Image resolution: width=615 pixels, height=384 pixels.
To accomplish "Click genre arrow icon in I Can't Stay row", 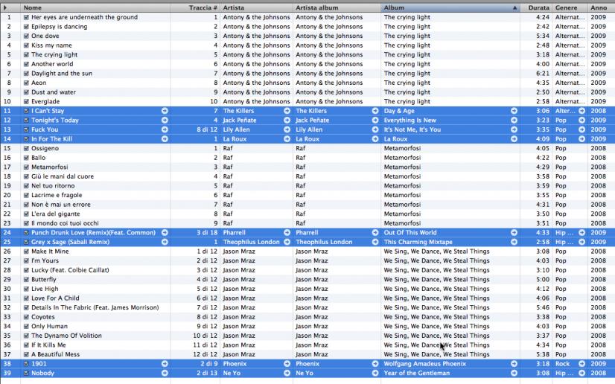I will point(581,111).
